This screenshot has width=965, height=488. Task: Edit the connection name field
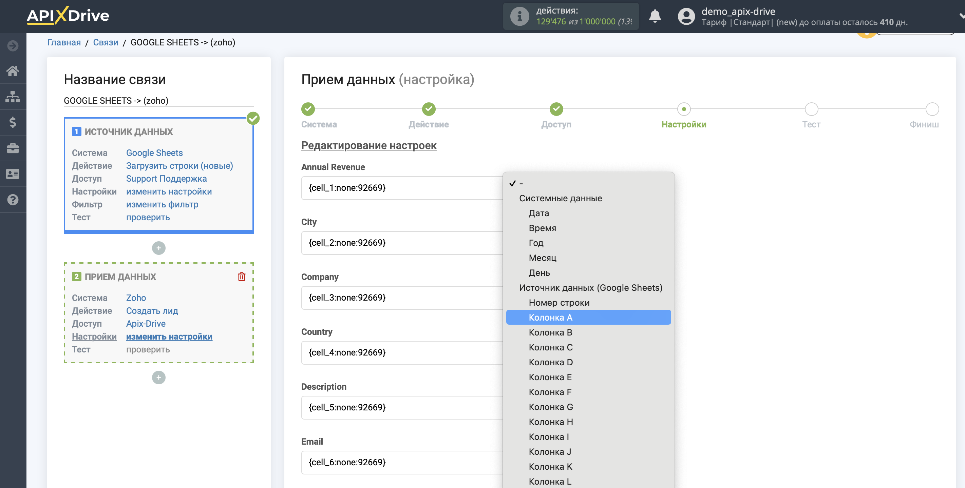tap(158, 101)
